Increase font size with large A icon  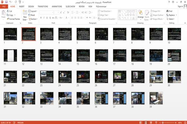(61, 12)
